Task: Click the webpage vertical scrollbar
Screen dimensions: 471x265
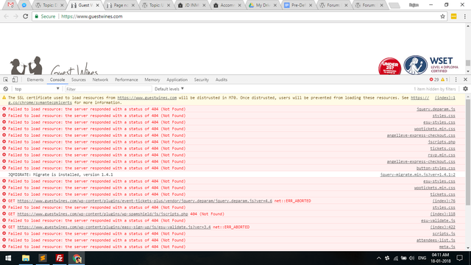Action: (x=468, y=63)
